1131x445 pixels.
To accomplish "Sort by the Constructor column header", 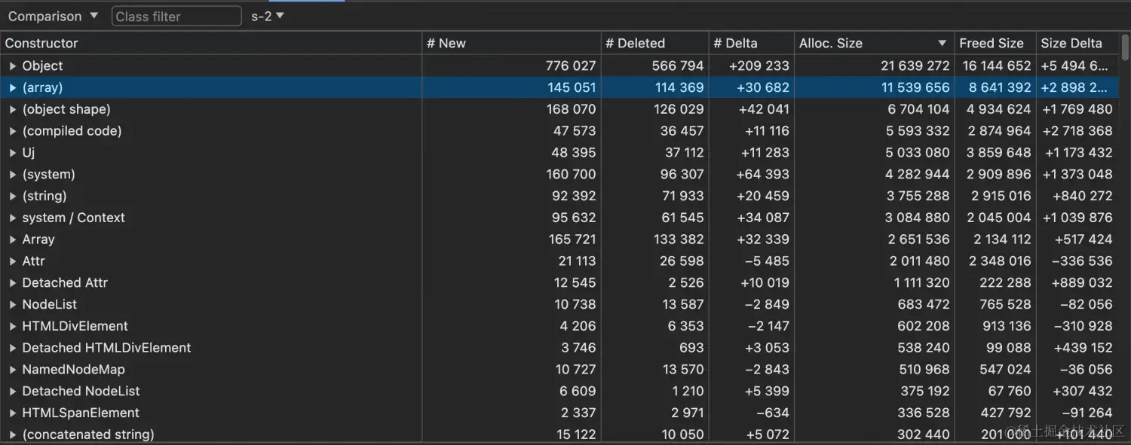I will point(41,43).
